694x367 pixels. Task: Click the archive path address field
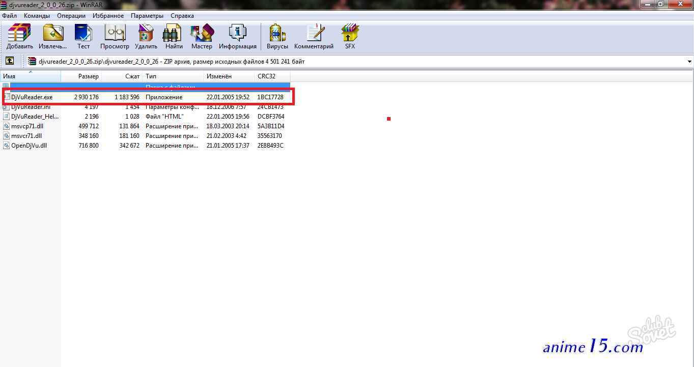(x=358, y=62)
